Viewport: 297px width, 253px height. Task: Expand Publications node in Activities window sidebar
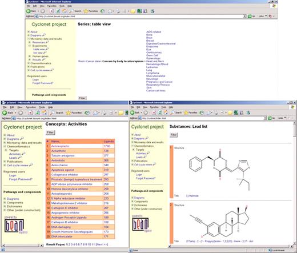point(5,162)
